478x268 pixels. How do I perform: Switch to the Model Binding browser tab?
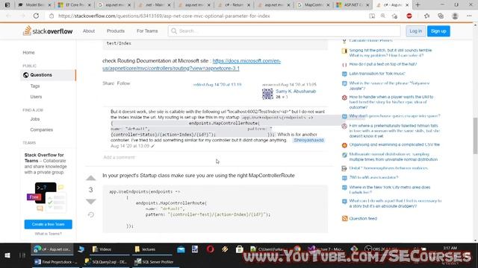[34, 5]
